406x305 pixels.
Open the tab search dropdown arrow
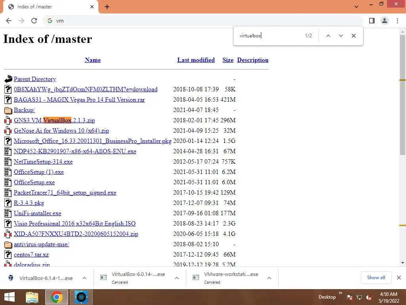[356, 7]
